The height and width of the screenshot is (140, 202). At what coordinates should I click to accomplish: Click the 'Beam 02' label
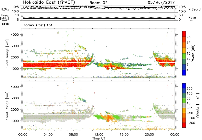point(98,3)
